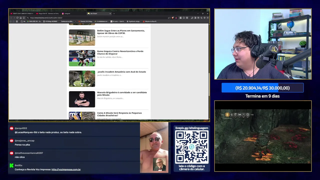Open the VPN shield icon in toolbar
Screen dimensions: 320x180
coord(204,18)
